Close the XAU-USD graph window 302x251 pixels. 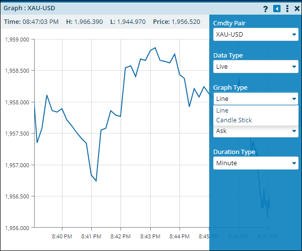click(297, 8)
